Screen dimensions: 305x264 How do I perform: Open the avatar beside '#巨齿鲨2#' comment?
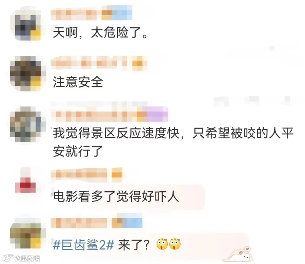pos(25,233)
